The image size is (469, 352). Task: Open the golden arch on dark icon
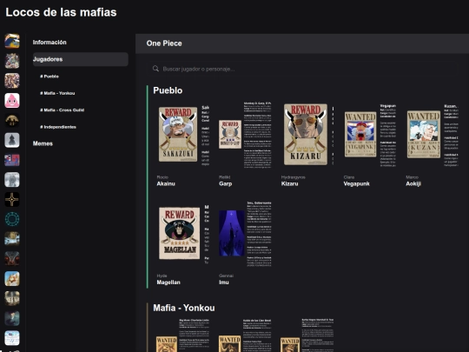click(12, 120)
